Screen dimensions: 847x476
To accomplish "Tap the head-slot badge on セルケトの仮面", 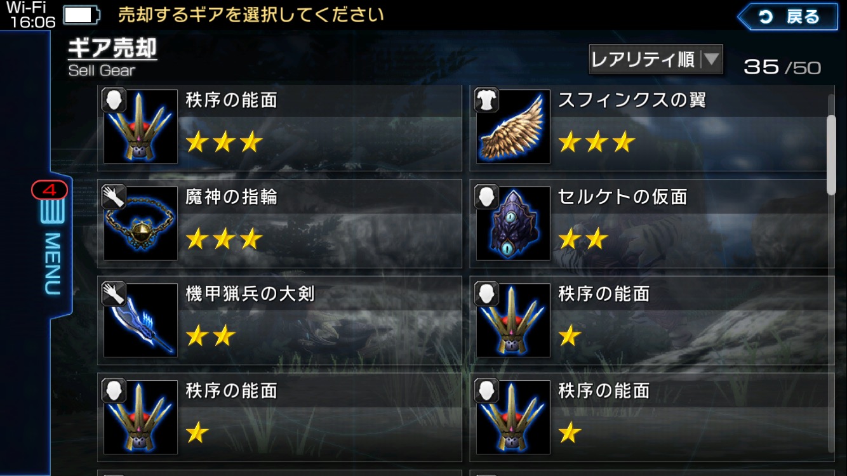I will tap(486, 197).
